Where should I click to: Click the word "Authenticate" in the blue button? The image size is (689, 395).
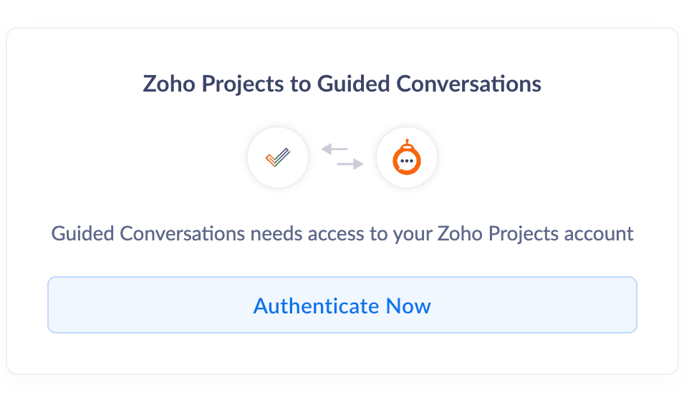[316, 306]
